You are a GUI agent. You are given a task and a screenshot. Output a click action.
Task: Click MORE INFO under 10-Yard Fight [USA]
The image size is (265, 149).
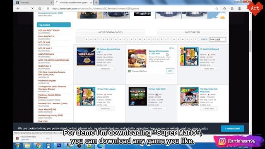click(x=157, y=108)
